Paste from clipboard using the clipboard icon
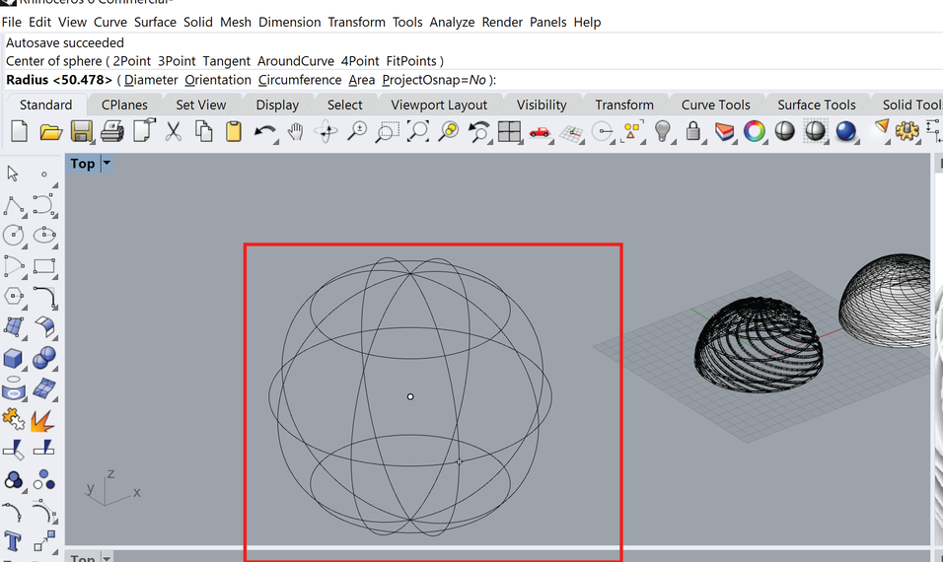The height and width of the screenshot is (562, 943). click(x=234, y=131)
